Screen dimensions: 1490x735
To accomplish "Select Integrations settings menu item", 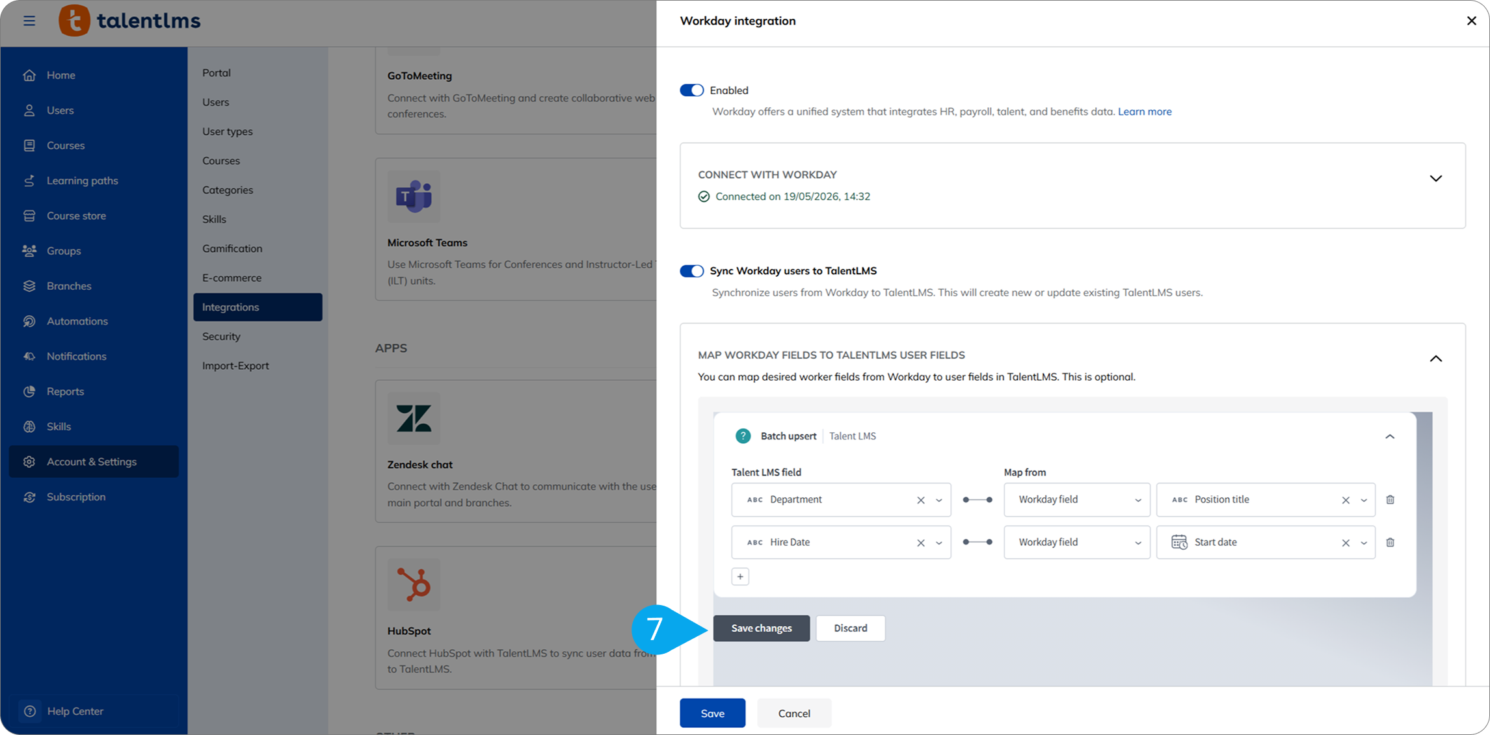I will (x=258, y=307).
